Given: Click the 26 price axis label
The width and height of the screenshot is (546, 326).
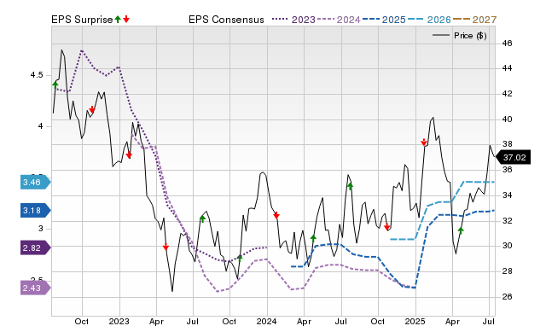Looking at the screenshot, I should (x=507, y=296).
